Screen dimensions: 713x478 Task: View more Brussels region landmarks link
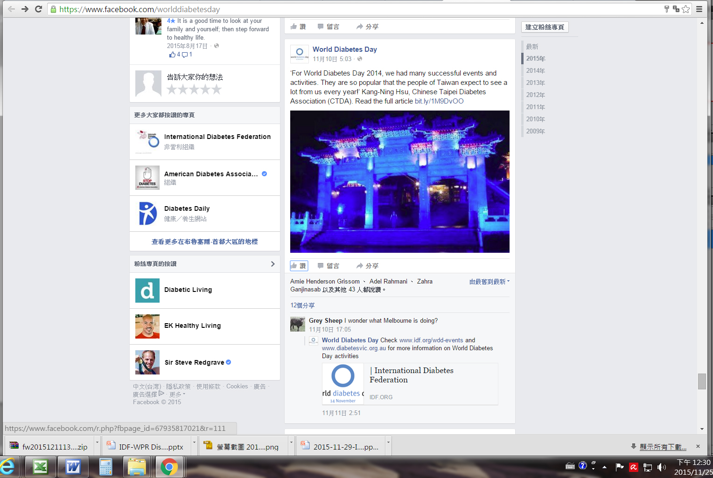(204, 242)
